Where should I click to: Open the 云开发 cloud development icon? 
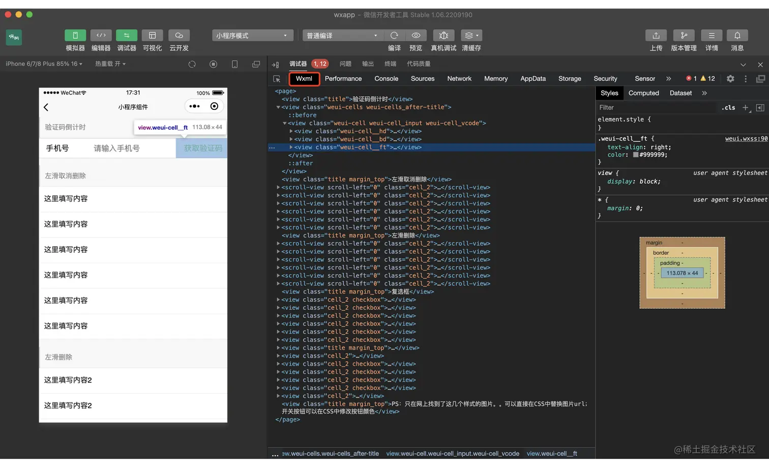[x=179, y=35]
